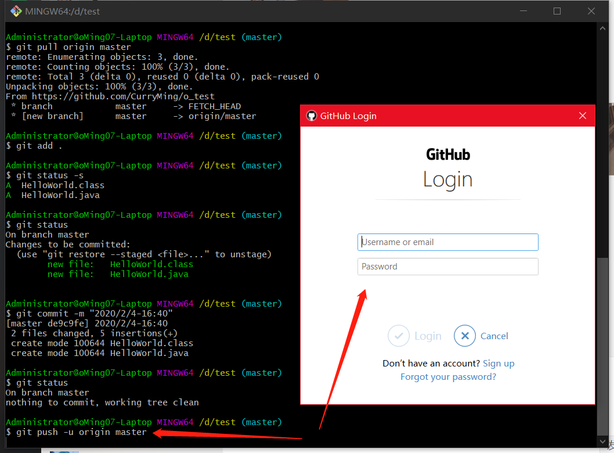Click into the Password field
The height and width of the screenshot is (453, 614).
447,267
